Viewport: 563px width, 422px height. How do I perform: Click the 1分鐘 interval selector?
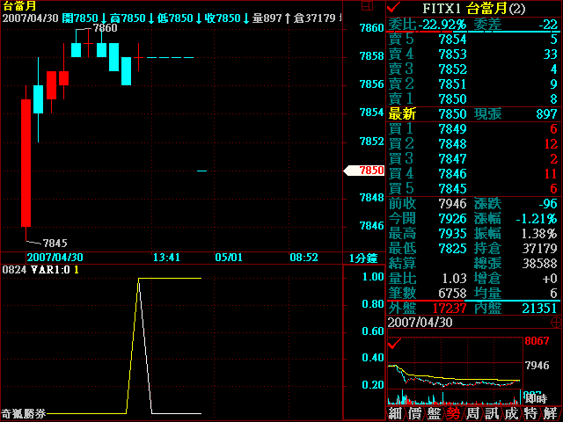(362, 258)
